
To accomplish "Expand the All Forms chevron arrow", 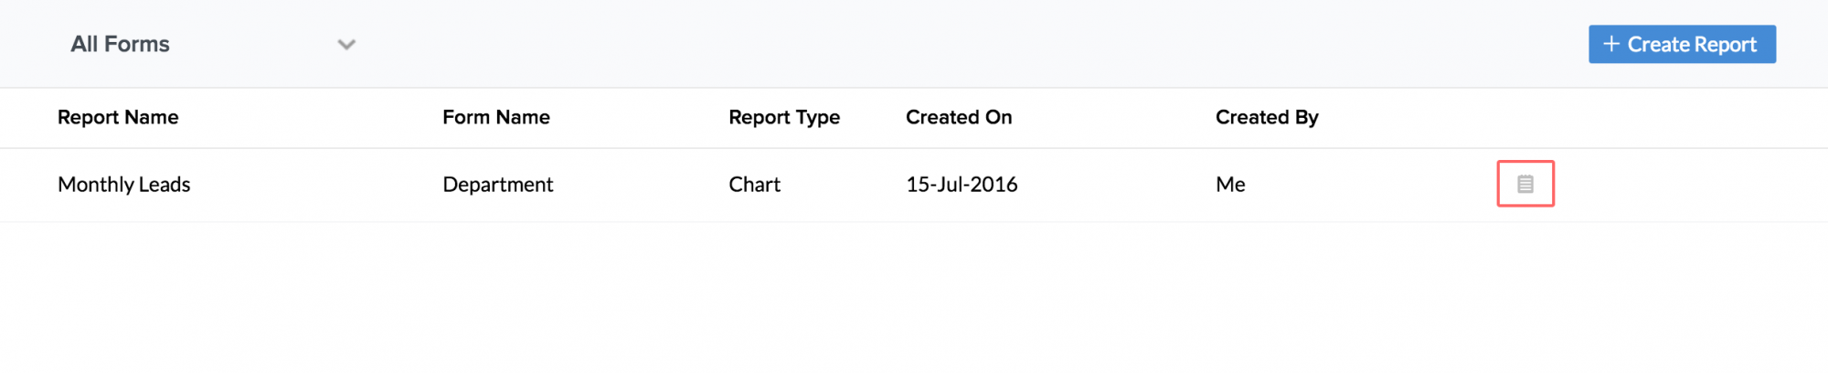I will tap(346, 45).
